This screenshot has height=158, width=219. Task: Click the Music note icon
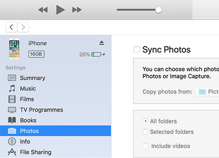tap(12, 88)
